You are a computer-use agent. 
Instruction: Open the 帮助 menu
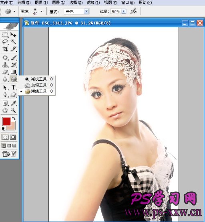coord(145,2)
